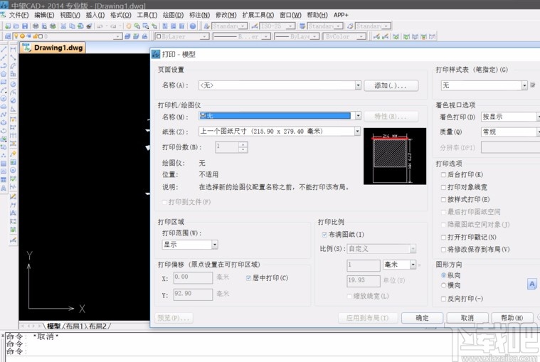The height and width of the screenshot is (362, 540).
Task: Select the Rectangle draw tool
Action: pos(4,82)
